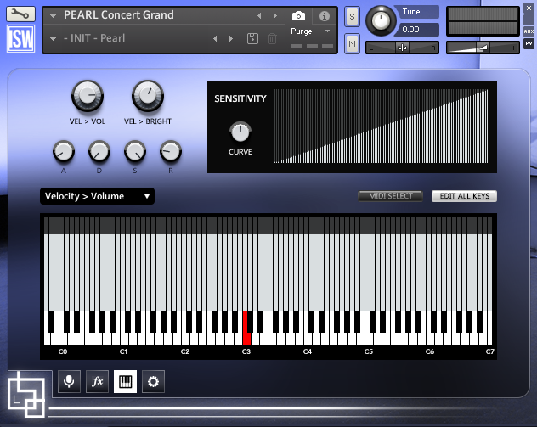This screenshot has height=427, width=537.
Task: Toggle EDIT ALL KEYS
Action: 464,196
